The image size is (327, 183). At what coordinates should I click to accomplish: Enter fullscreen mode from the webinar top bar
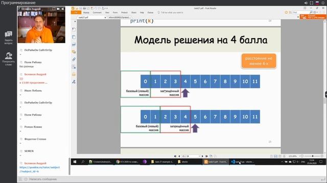[x=311, y=3]
